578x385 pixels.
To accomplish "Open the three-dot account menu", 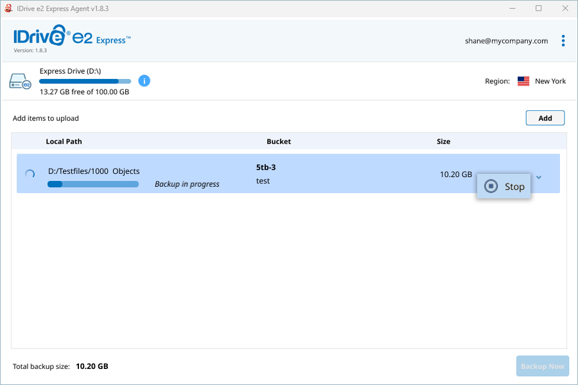I will coord(563,41).
